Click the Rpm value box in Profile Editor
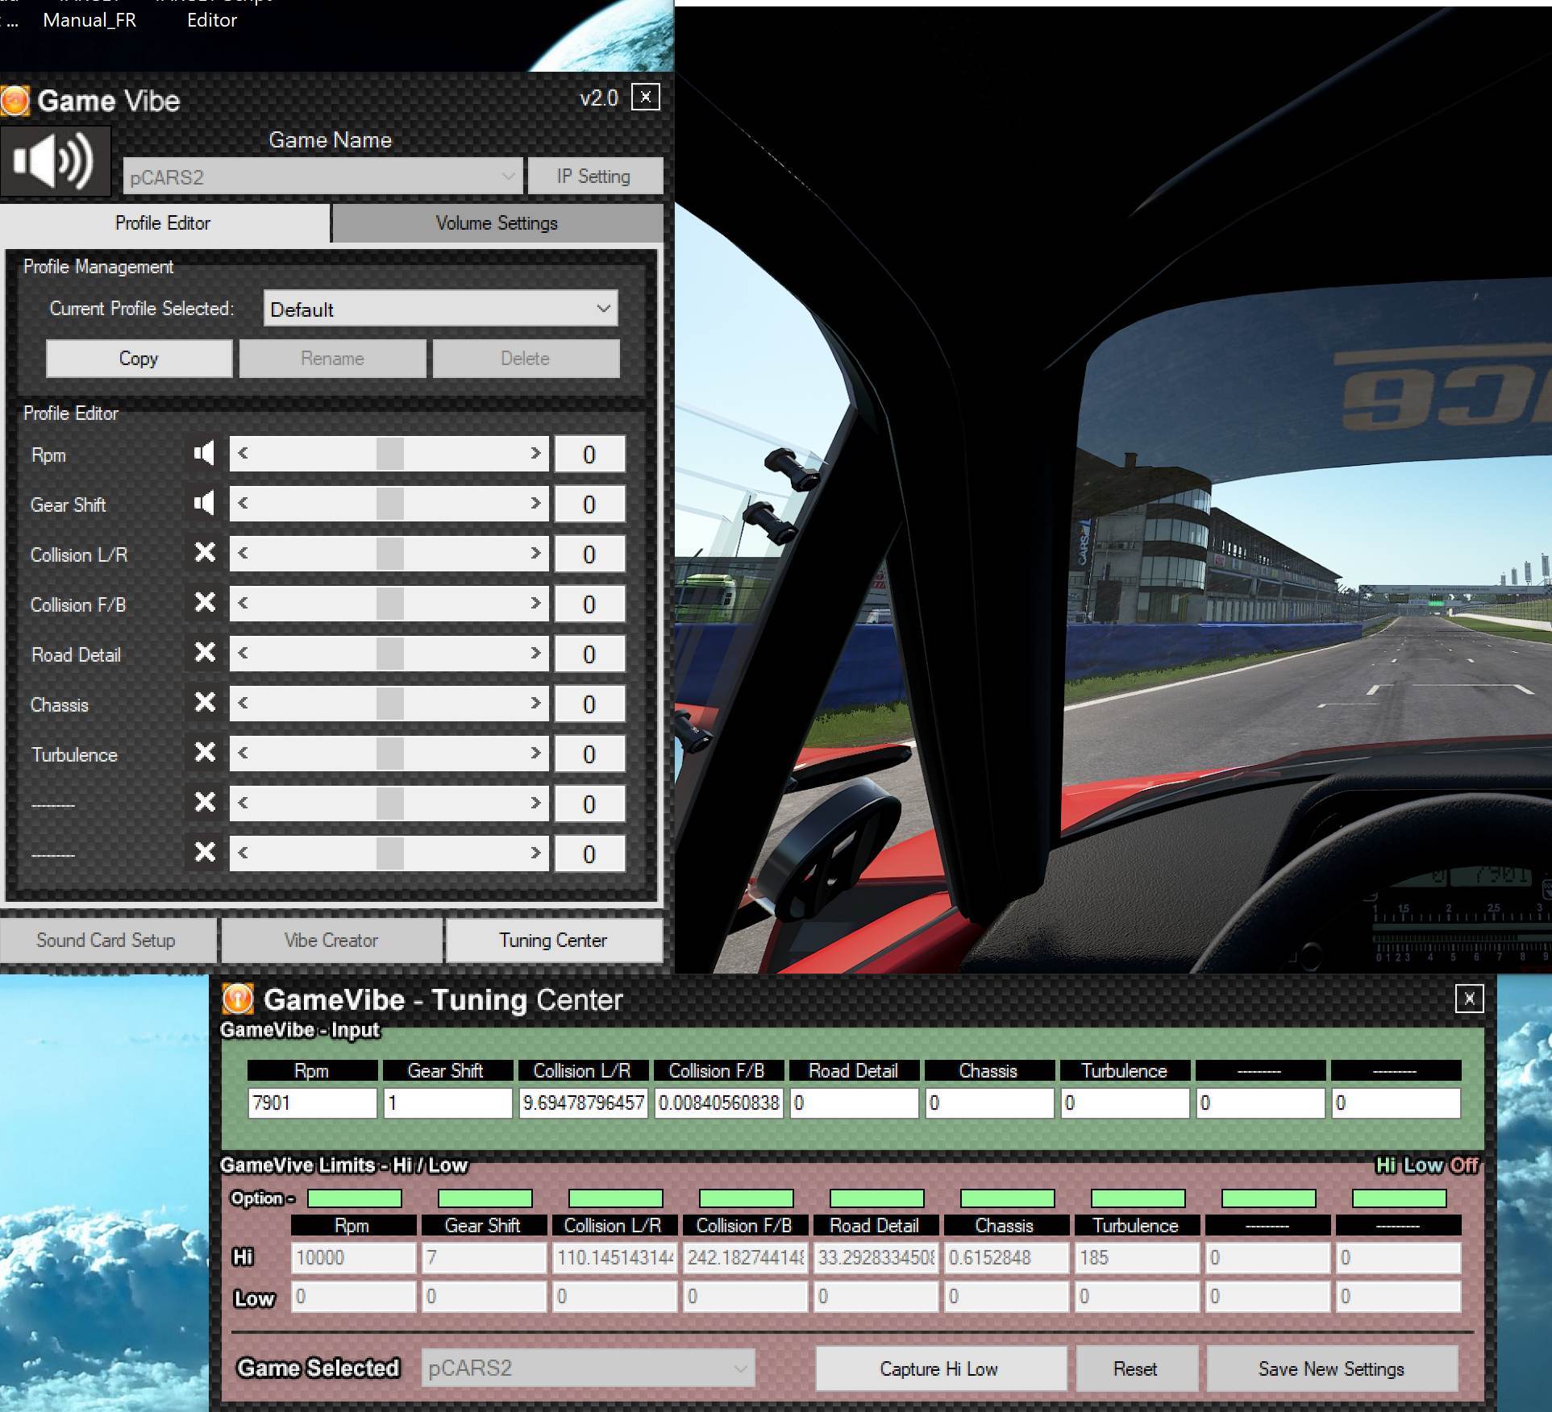This screenshot has height=1412, width=1552. [x=589, y=454]
